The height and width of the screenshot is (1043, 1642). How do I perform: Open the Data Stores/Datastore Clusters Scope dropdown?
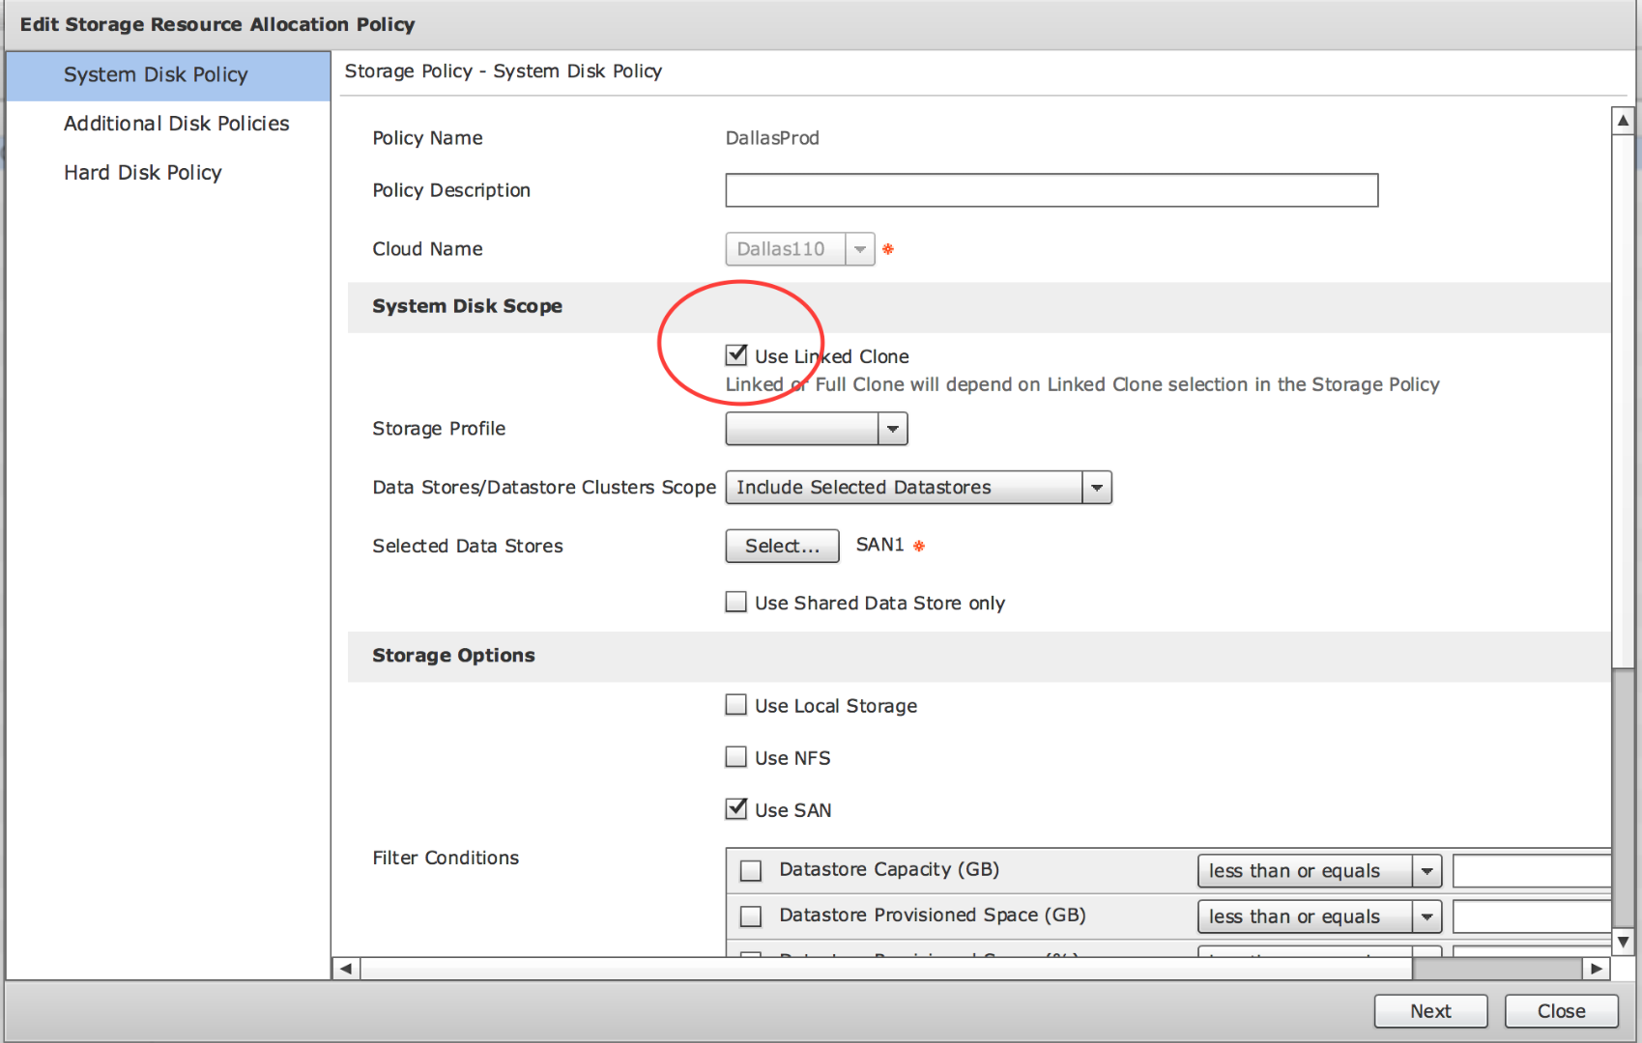(918, 488)
